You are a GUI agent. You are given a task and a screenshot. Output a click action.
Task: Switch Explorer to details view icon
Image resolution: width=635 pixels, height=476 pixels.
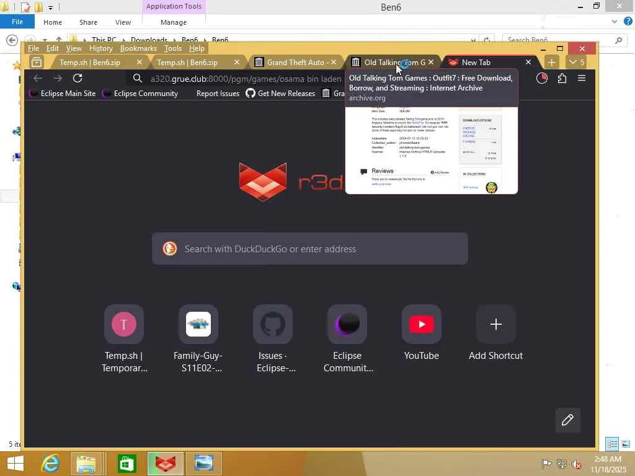(612, 444)
